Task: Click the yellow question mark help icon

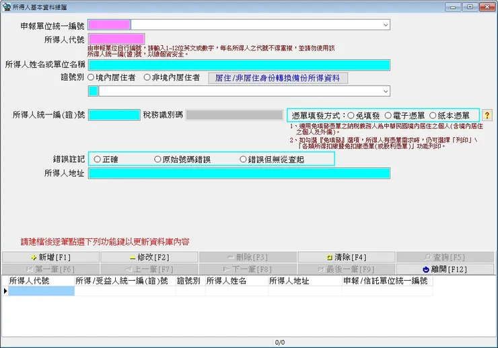Action: [x=487, y=115]
